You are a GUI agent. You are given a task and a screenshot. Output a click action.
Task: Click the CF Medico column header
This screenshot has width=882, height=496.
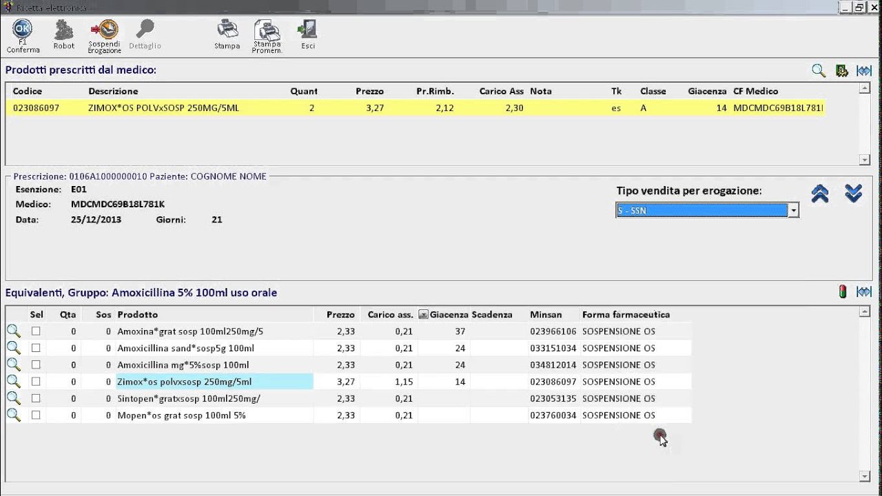[755, 91]
